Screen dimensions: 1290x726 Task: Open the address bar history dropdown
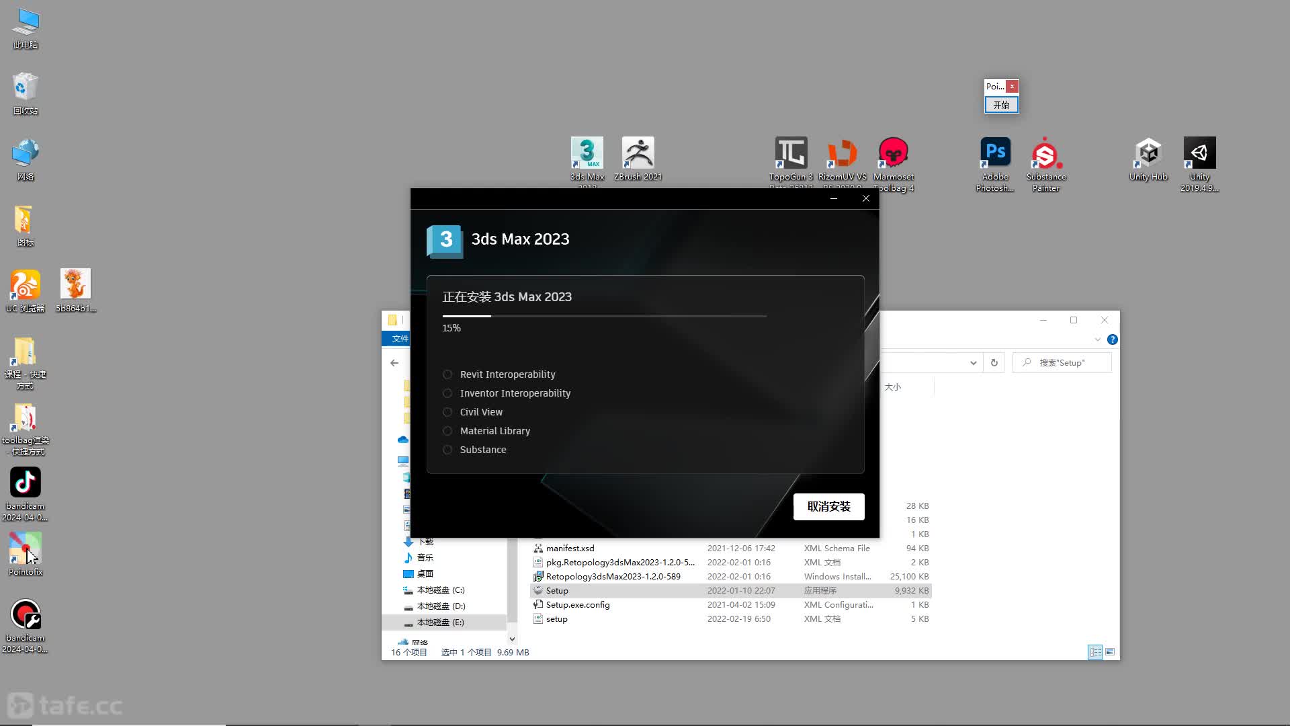coord(973,363)
